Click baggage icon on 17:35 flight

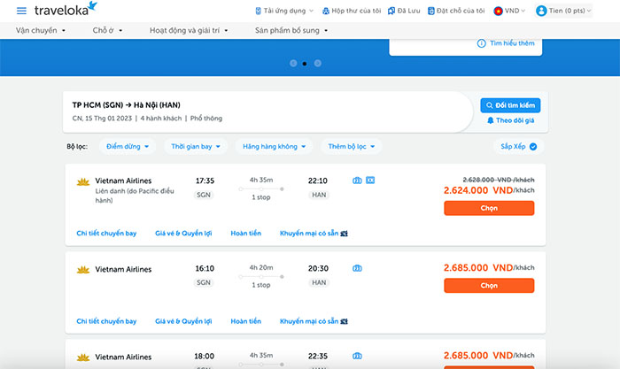tap(357, 181)
